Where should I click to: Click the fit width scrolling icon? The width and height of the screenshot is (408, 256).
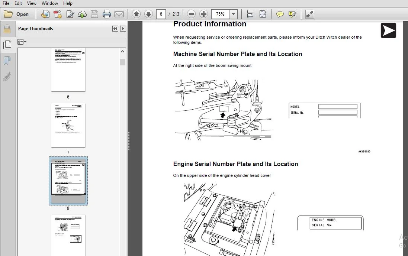250,14
